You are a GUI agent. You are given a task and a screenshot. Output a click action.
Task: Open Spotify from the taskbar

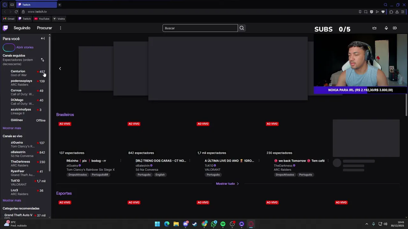[223, 224]
